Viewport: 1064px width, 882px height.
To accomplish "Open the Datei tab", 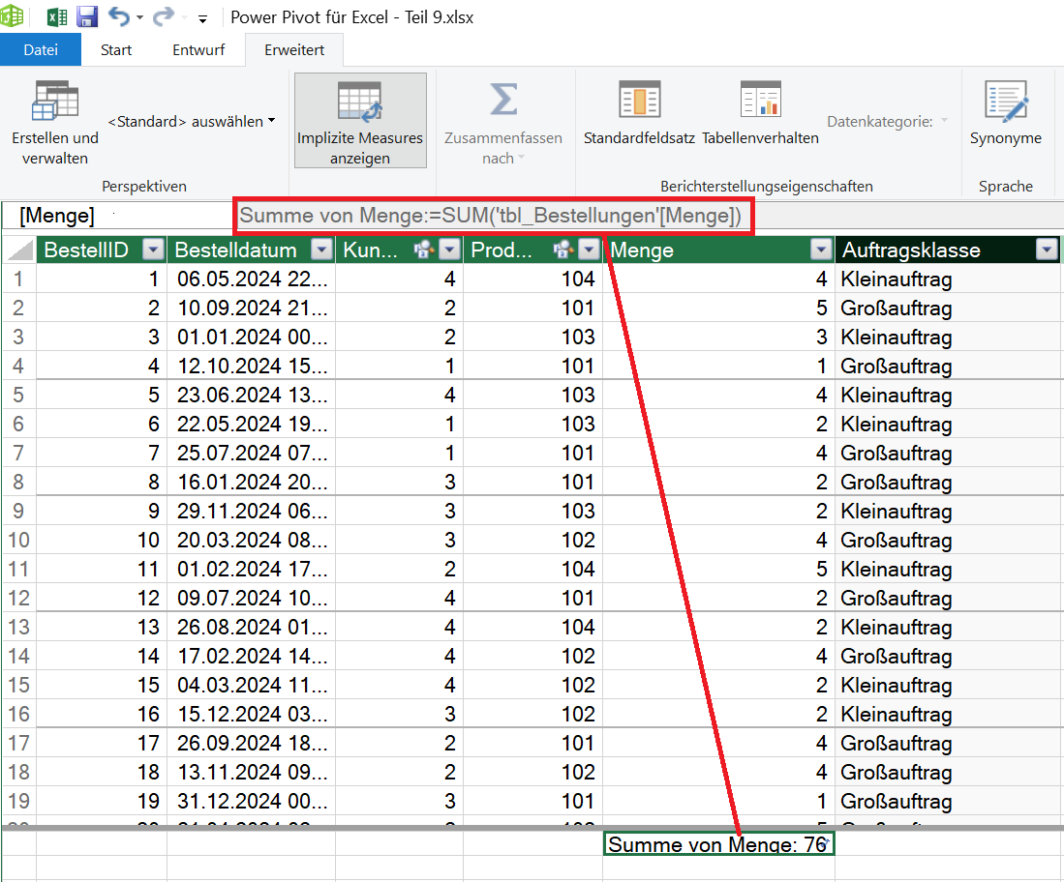I will point(40,50).
